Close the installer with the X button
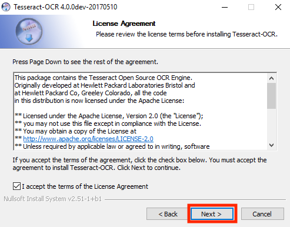Image resolution: width=290 pixels, height=227 pixels. click(x=278, y=7)
